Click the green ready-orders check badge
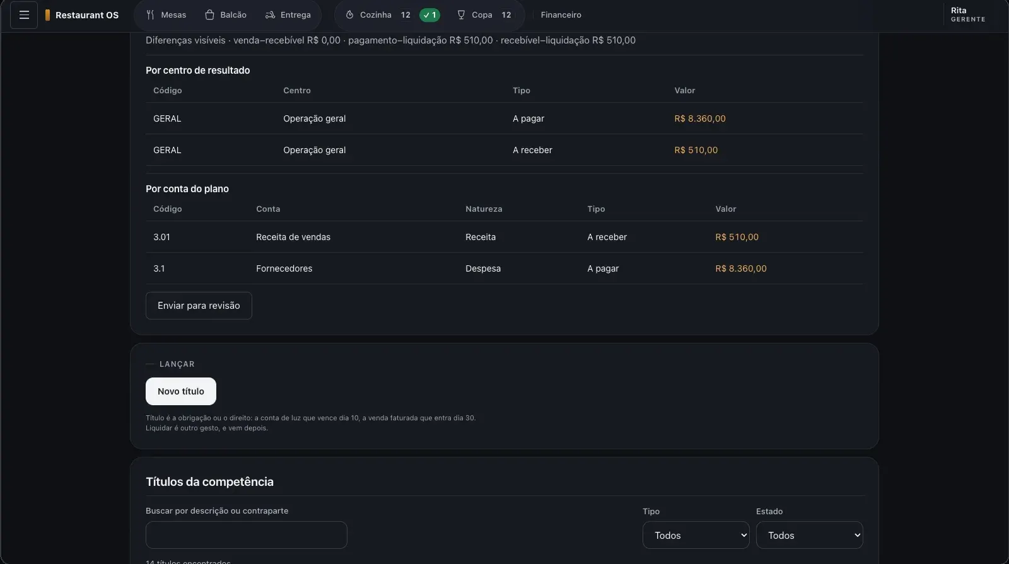1009x564 pixels. pyautogui.click(x=429, y=15)
